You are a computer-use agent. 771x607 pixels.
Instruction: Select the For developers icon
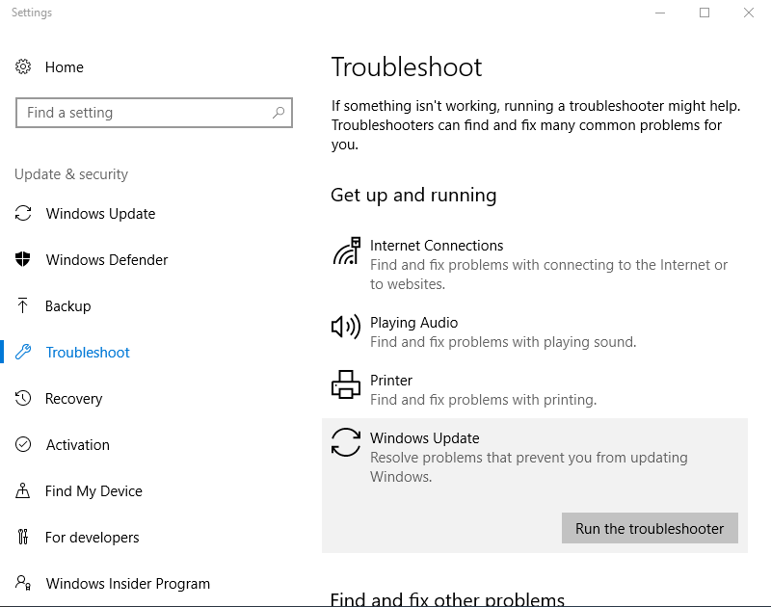tap(23, 537)
